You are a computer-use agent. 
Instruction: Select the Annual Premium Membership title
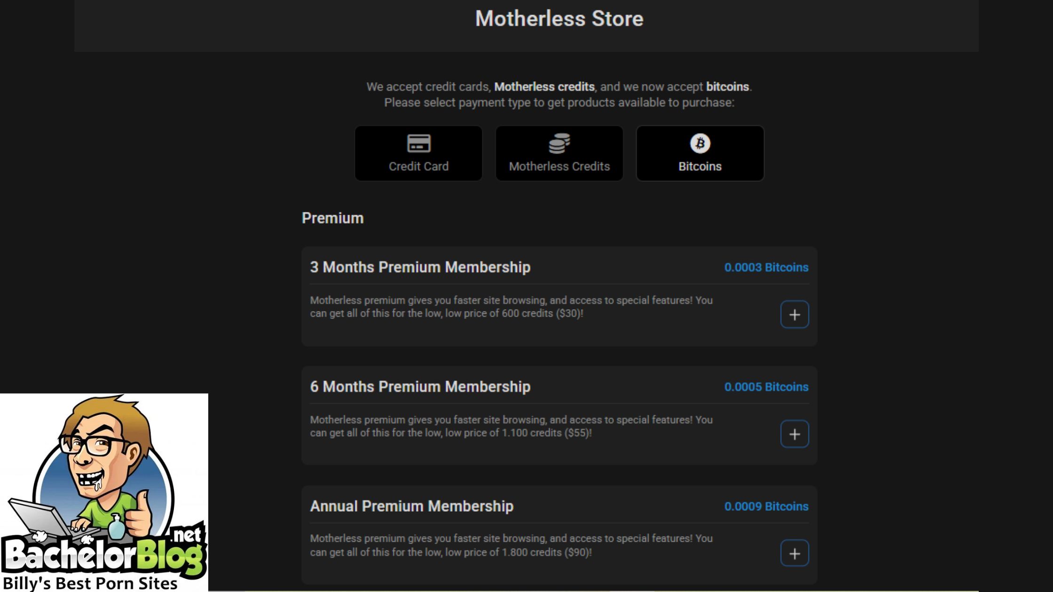411,506
